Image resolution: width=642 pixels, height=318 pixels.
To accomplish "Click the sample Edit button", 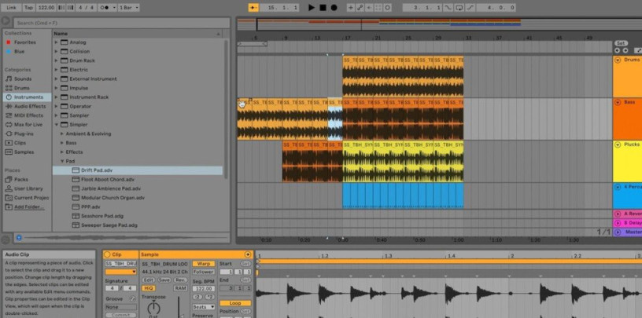I will [x=148, y=280].
